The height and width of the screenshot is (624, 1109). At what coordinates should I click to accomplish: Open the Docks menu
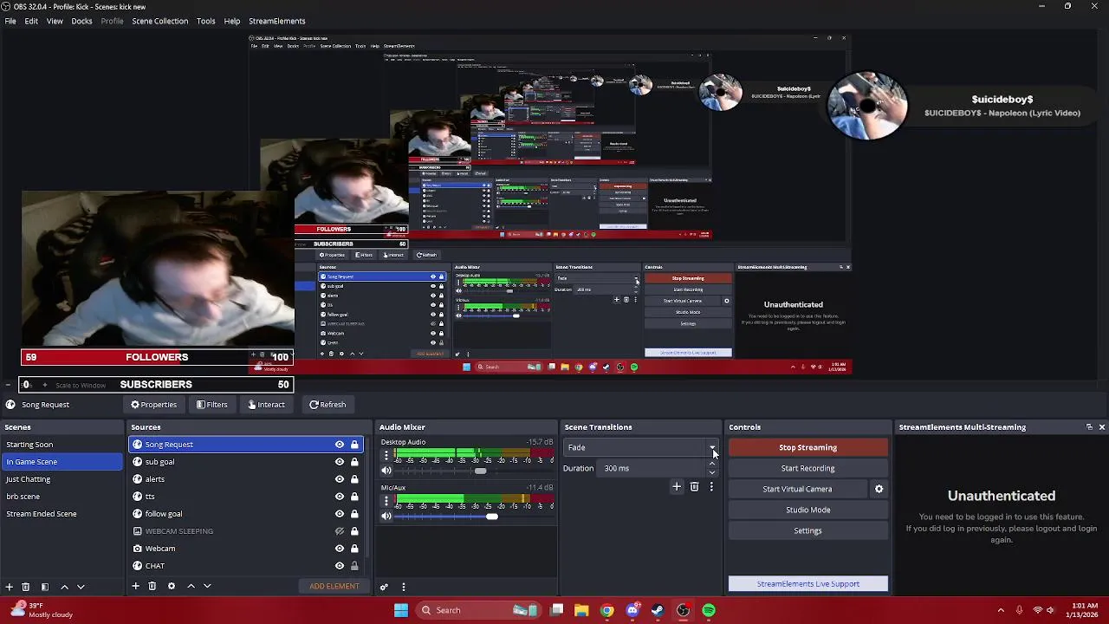pos(81,21)
